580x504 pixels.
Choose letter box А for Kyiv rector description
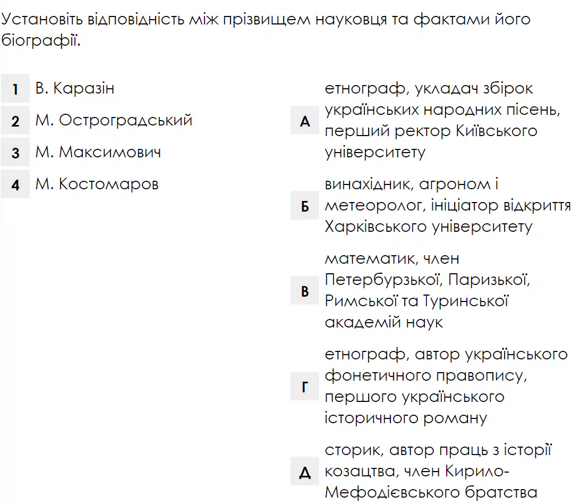(305, 120)
